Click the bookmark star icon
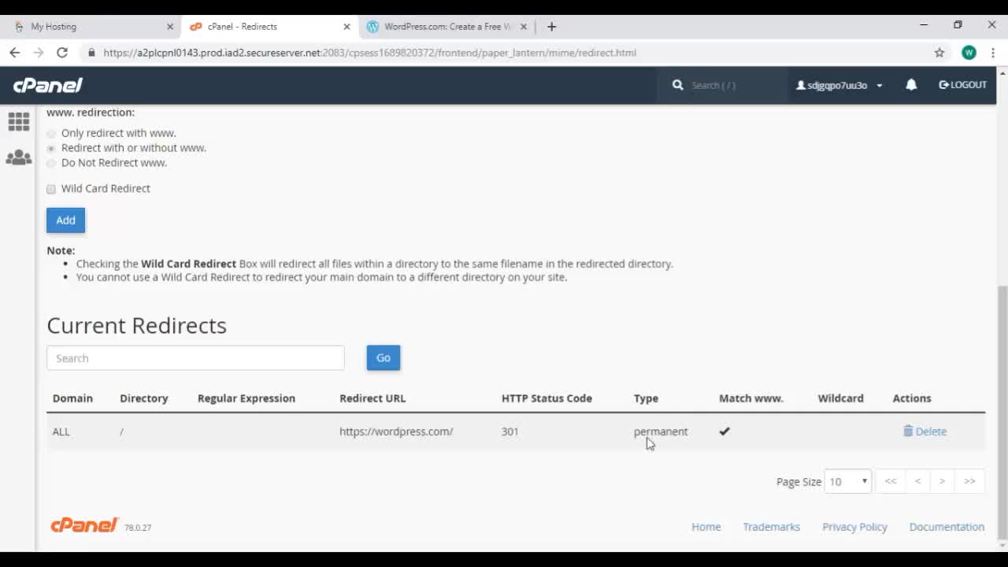Image resolution: width=1008 pixels, height=567 pixels. click(939, 53)
